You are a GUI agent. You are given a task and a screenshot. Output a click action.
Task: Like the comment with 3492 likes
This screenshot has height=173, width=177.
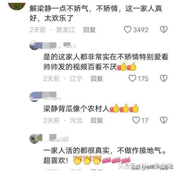[127, 29]
